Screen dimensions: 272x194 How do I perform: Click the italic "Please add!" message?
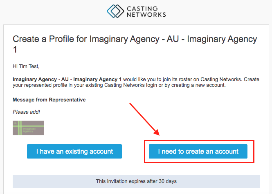click(x=27, y=112)
